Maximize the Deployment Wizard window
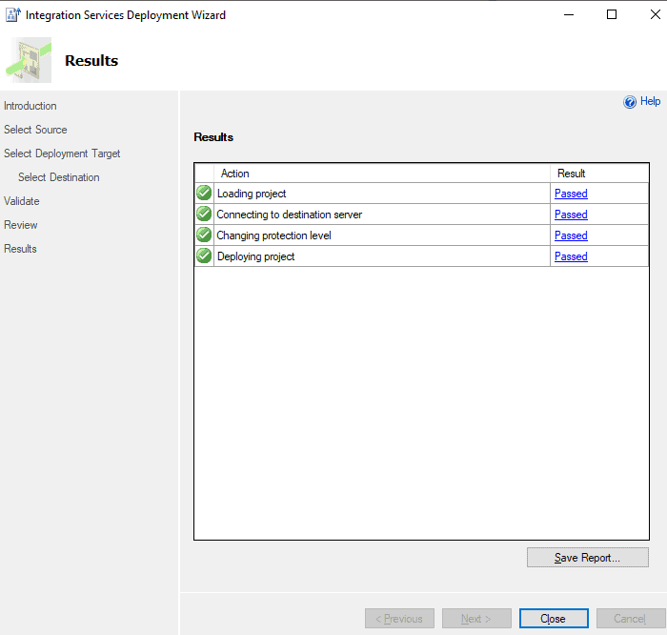Viewport: 667px width, 635px height. (612, 15)
